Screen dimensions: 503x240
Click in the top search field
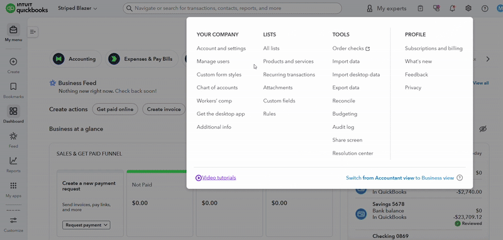tap(232, 8)
